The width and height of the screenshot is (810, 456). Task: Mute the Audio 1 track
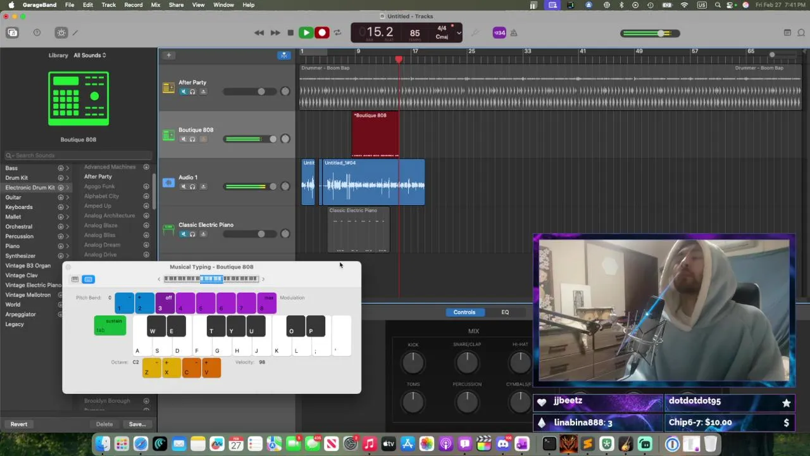tap(184, 187)
